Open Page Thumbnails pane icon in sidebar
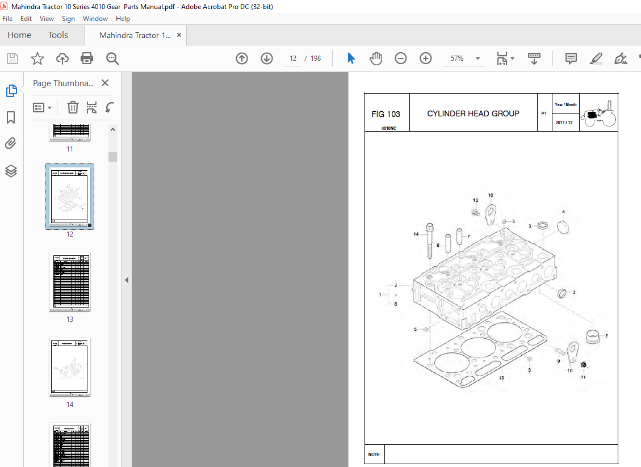This screenshot has width=641, height=467. click(x=11, y=91)
